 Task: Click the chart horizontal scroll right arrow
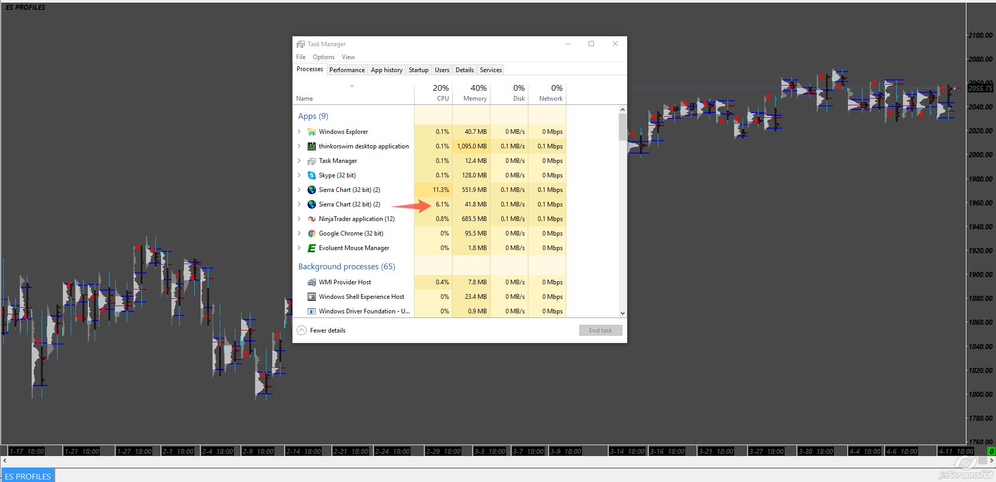click(x=992, y=461)
